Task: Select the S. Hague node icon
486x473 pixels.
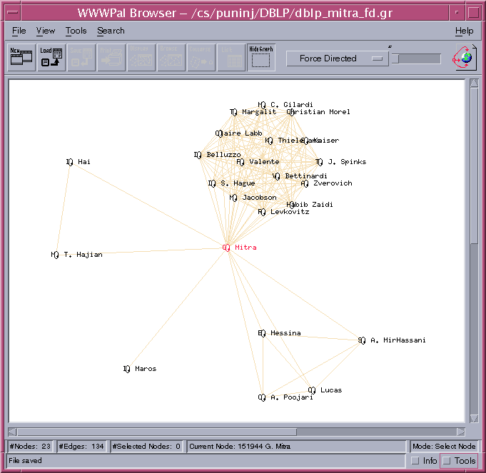Action: [212, 183]
